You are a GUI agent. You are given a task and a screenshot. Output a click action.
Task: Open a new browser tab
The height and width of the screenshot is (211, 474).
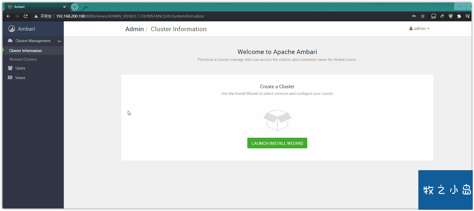click(74, 7)
